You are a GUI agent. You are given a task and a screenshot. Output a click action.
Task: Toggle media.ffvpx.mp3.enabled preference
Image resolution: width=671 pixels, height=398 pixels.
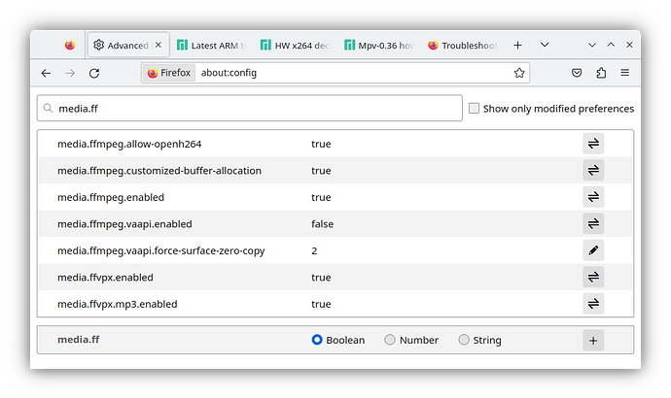(593, 304)
